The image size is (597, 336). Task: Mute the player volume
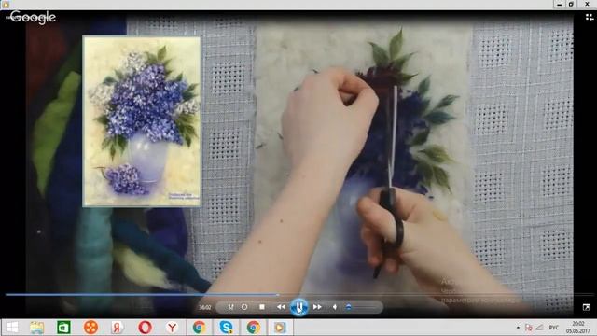click(x=335, y=307)
